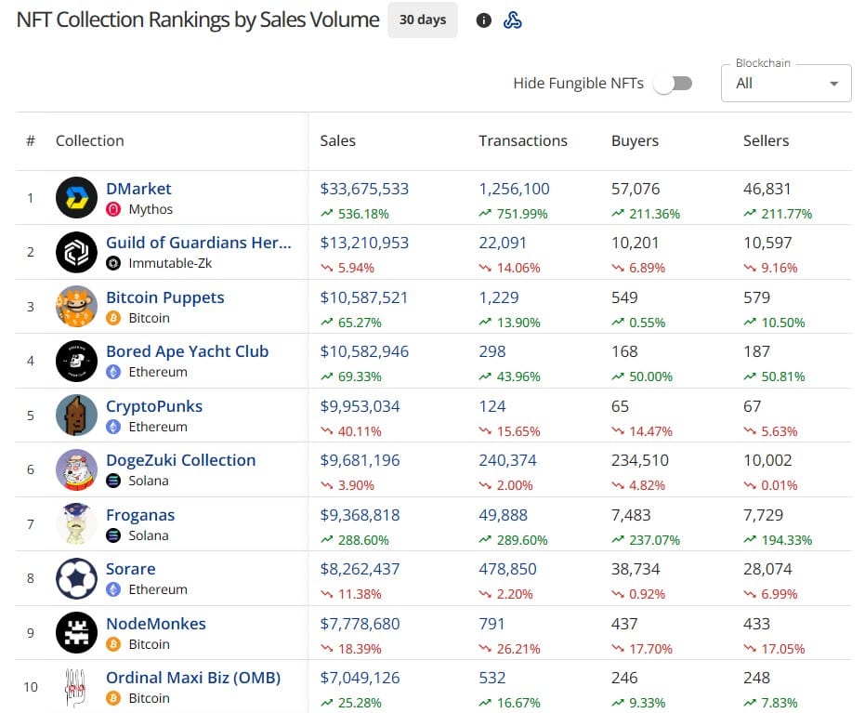This screenshot has height=713, width=865.
Task: Sort the table by the Sales column
Action: click(x=337, y=140)
